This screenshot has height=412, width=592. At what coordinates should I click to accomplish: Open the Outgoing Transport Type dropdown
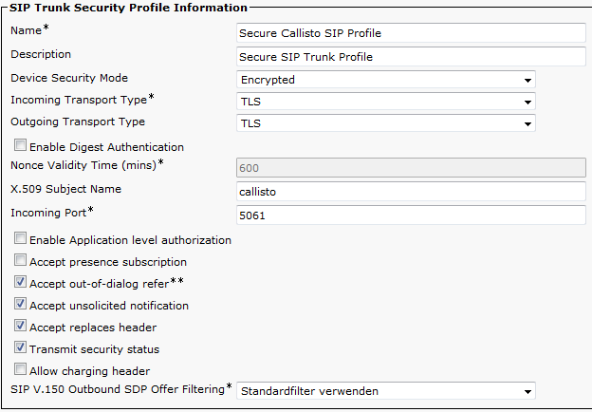(x=386, y=123)
